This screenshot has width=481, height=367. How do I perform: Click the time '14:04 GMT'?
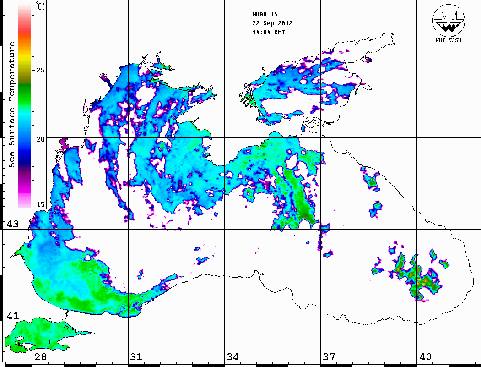pyautogui.click(x=268, y=32)
